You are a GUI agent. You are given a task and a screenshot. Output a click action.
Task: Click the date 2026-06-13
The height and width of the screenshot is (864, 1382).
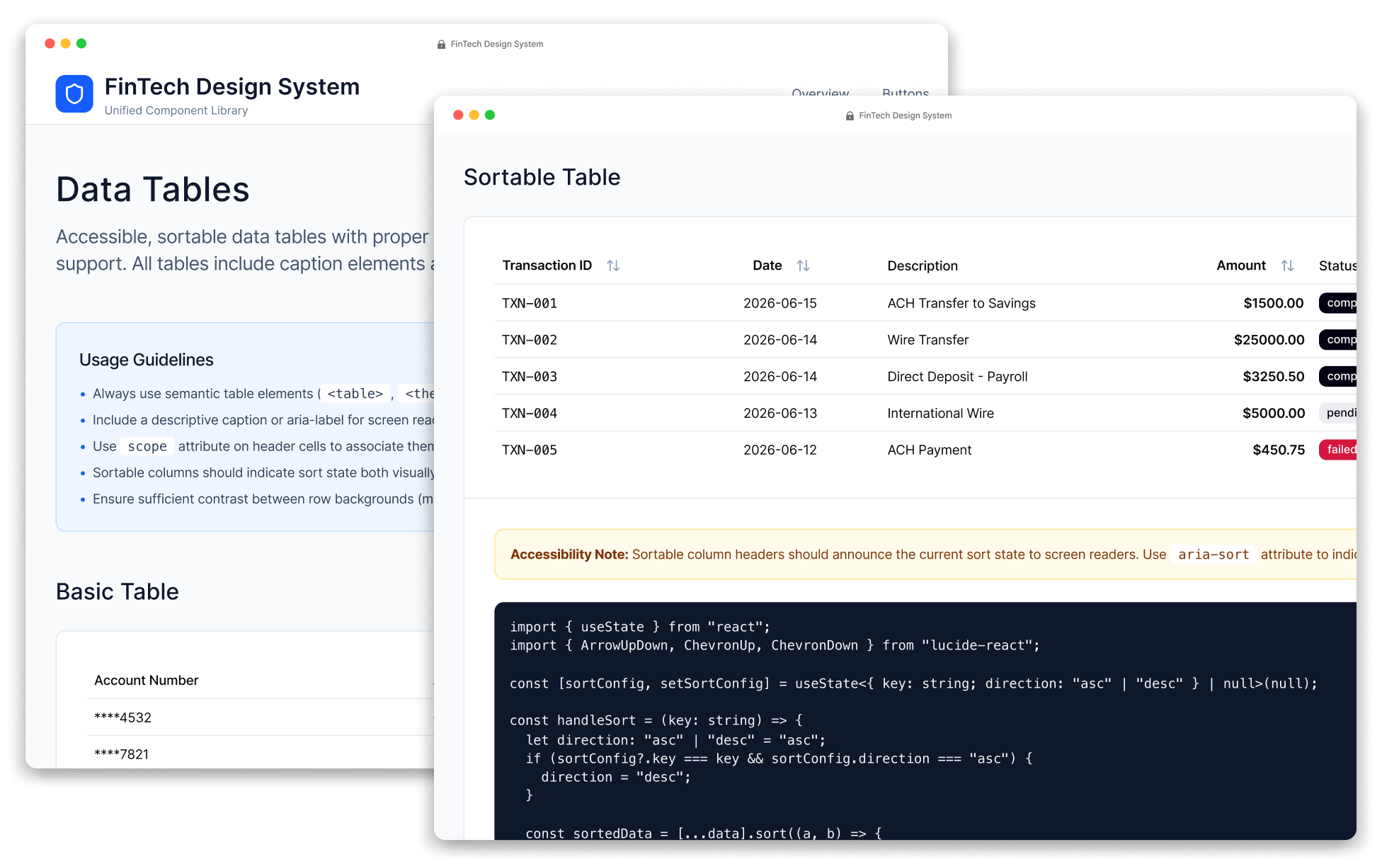tap(780, 414)
